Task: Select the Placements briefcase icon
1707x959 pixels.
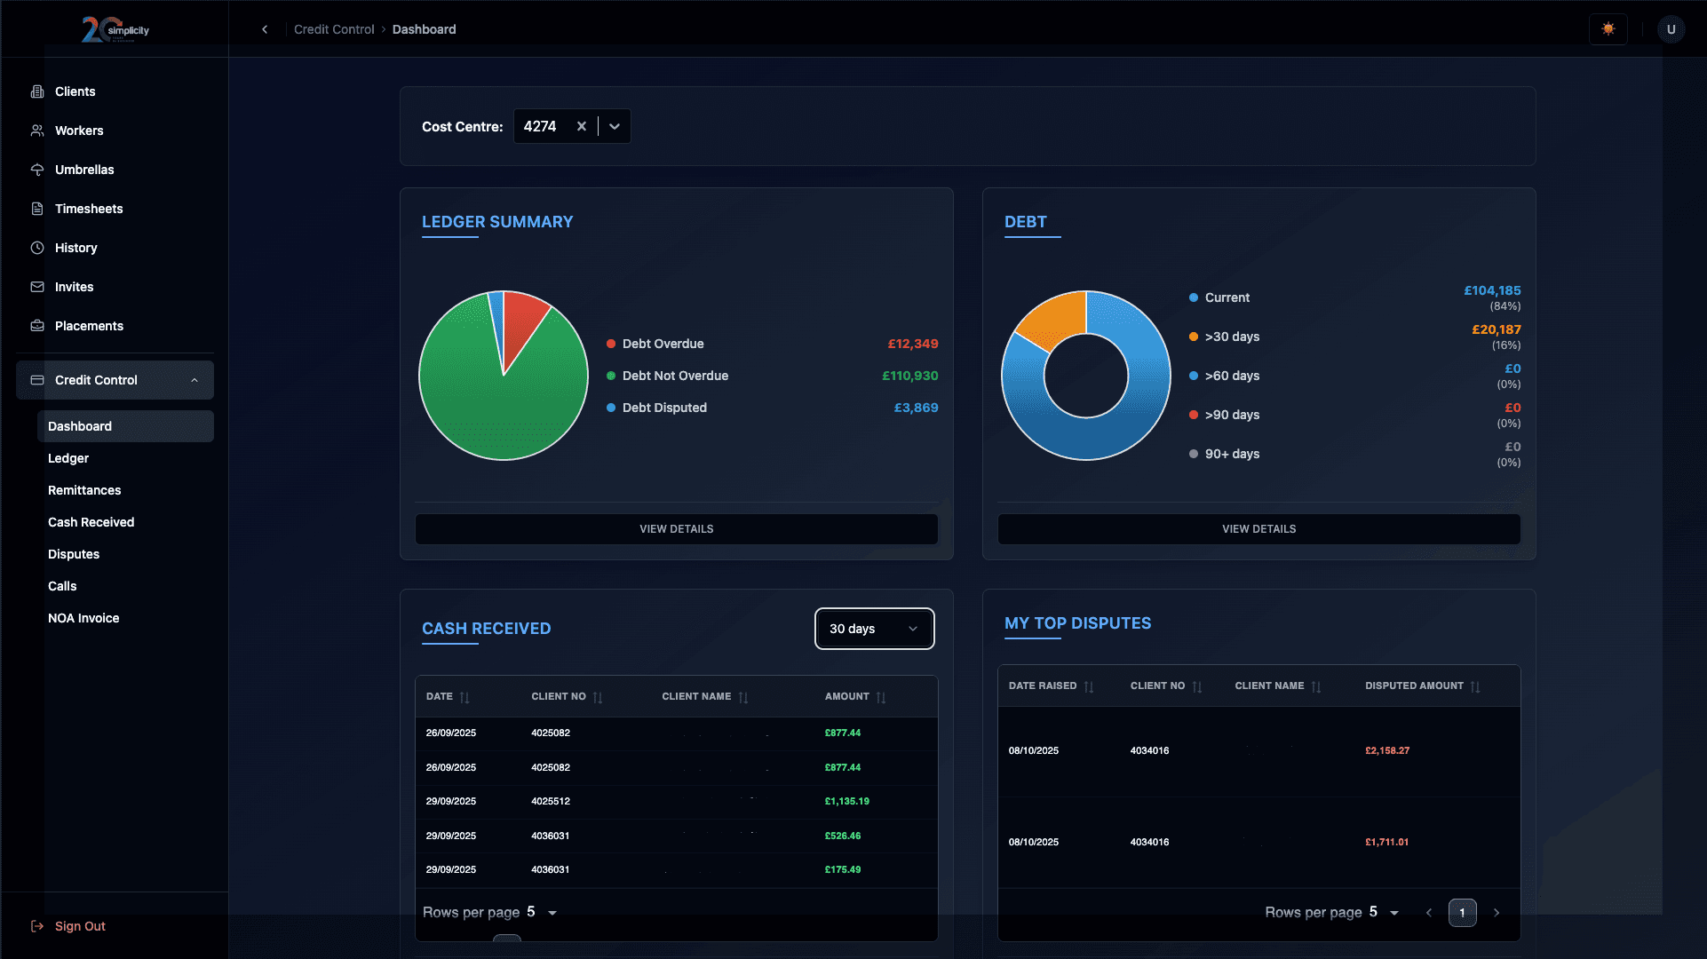Action: click(37, 326)
